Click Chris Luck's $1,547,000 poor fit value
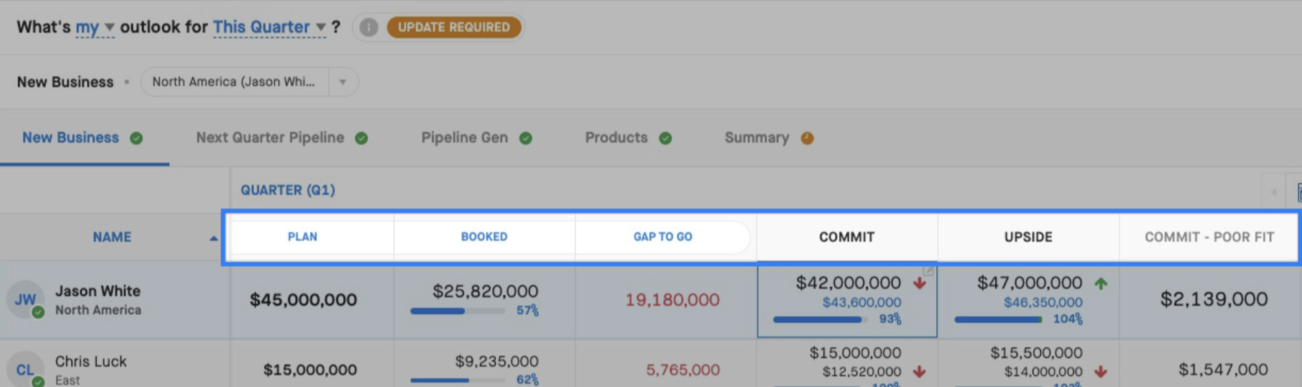 (1223, 370)
